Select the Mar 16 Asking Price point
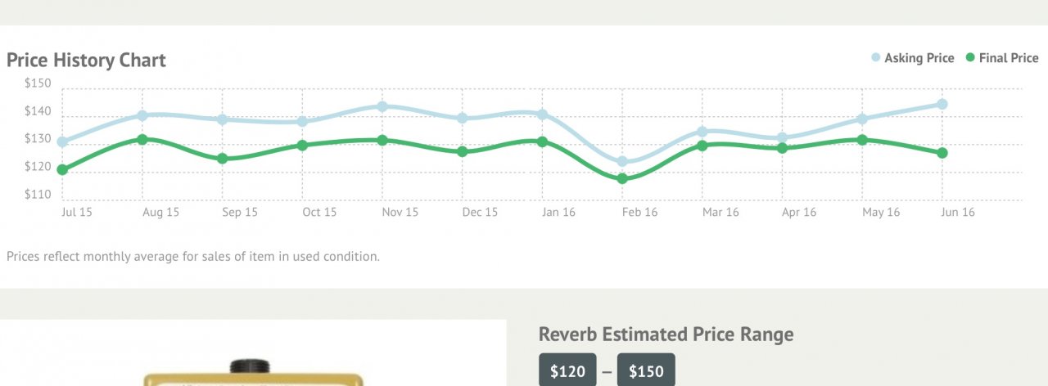This screenshot has width=1048, height=386. click(702, 132)
